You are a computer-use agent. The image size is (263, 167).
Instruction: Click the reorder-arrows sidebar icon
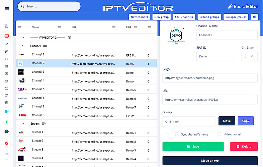(6, 59)
